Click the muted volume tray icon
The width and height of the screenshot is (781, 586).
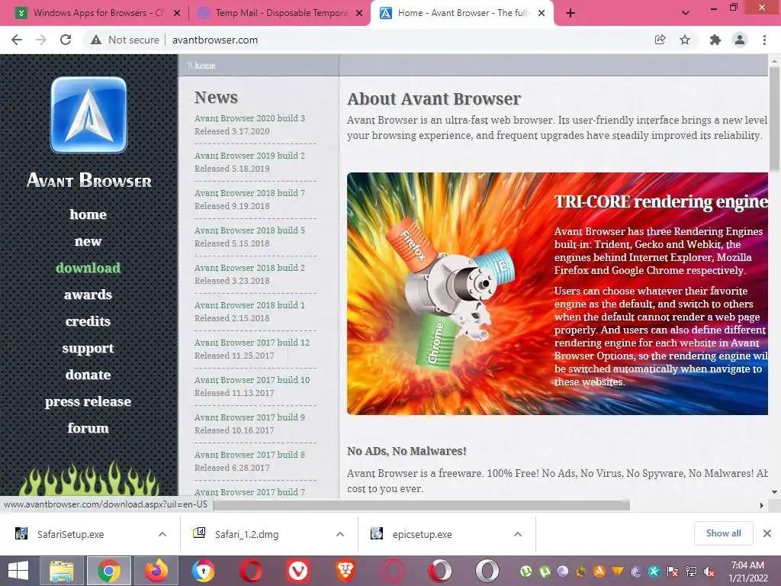pos(709,572)
